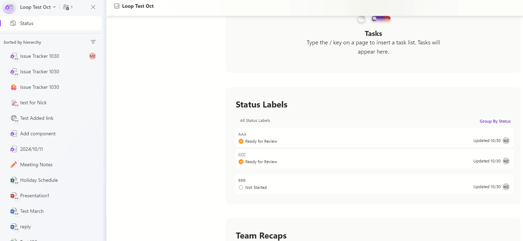Click the Loop Test Oct workspace purple logo

[9, 7]
